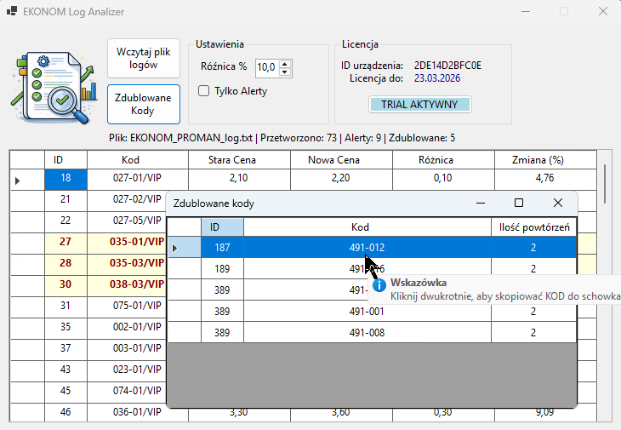The image size is (621, 430).
Task: Sort main table by ID column header
Action: [x=66, y=160]
